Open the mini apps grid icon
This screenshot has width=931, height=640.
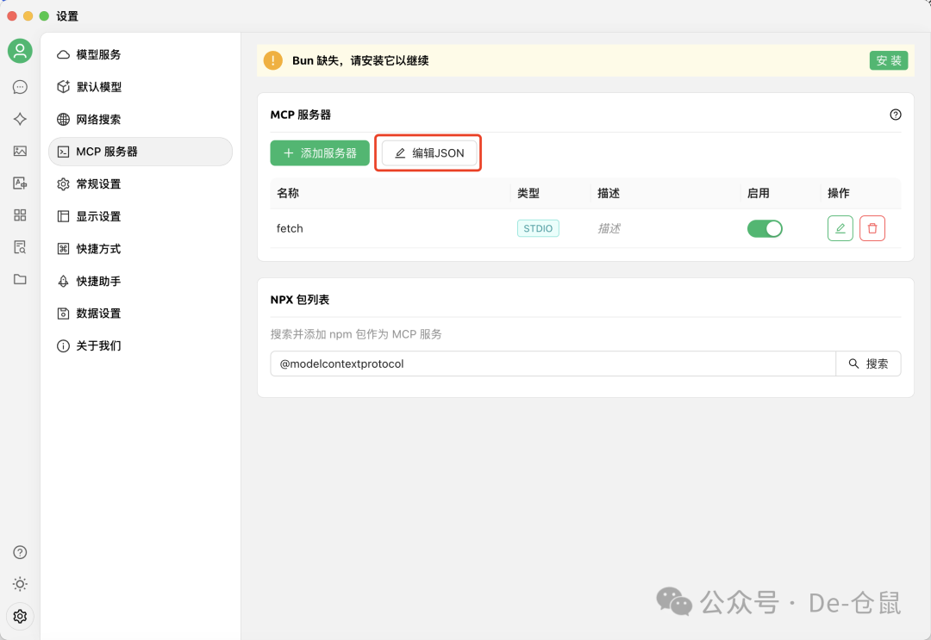click(20, 215)
